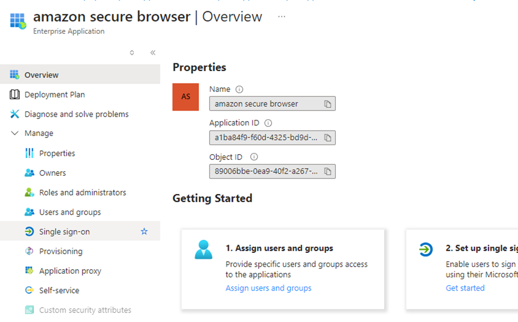The width and height of the screenshot is (518, 322).
Task: Click the Users and groups sidebar icon
Action: [29, 211]
